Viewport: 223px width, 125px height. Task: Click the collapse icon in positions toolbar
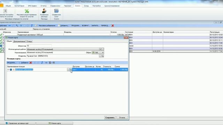coord(54,62)
